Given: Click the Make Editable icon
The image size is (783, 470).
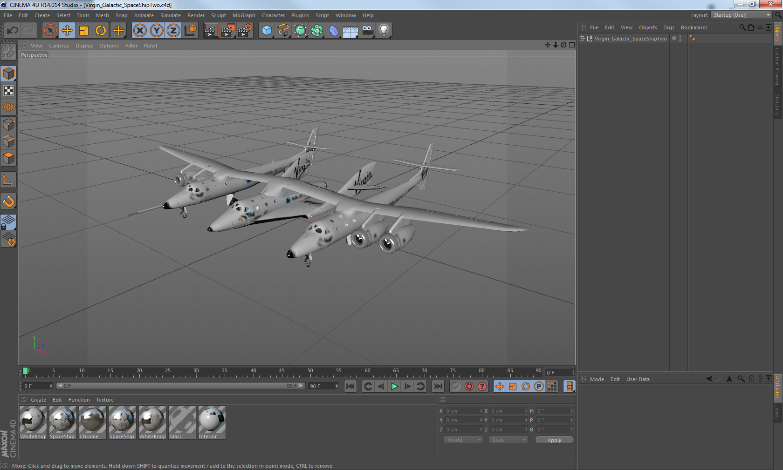Looking at the screenshot, I should coord(8,52).
